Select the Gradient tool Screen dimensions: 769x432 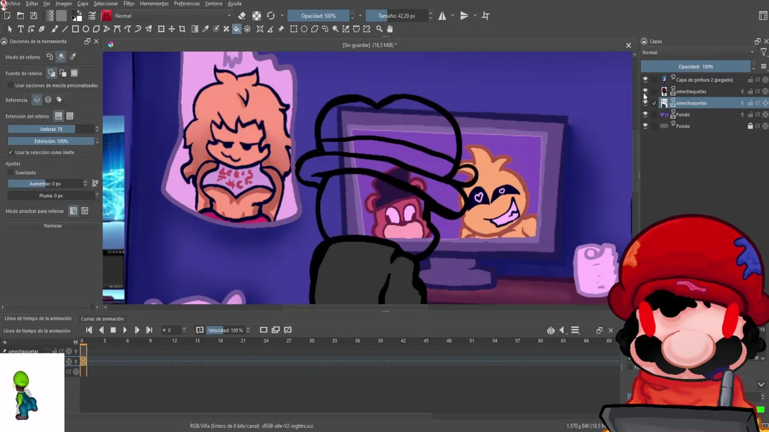click(195, 29)
